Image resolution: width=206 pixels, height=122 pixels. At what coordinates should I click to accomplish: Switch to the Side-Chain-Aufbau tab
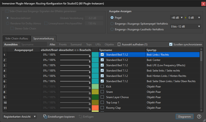[17, 38]
